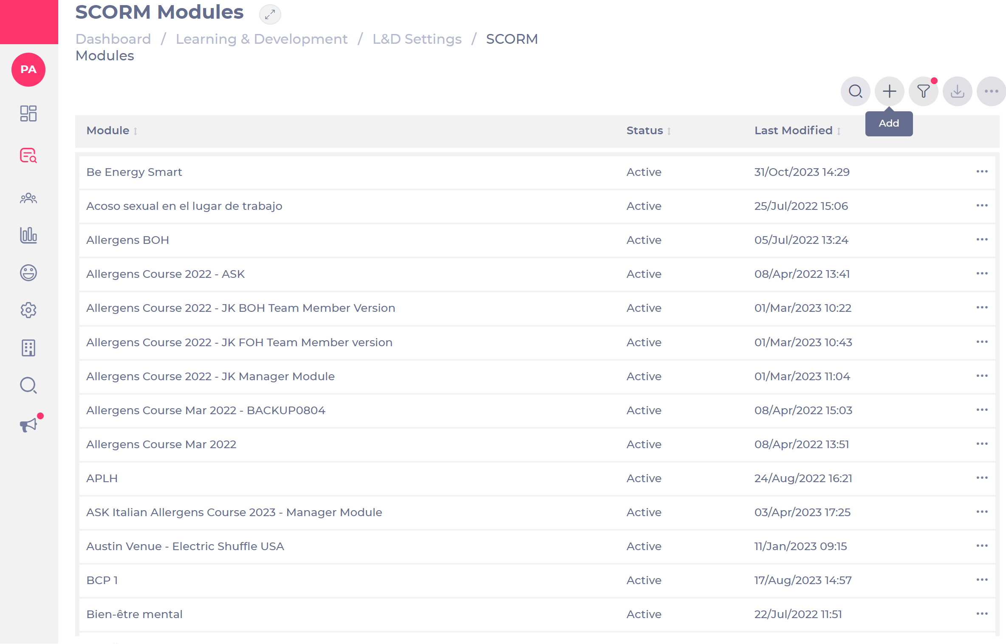Sort by Last Modified column header
The height and width of the screenshot is (644, 1006).
coord(797,130)
